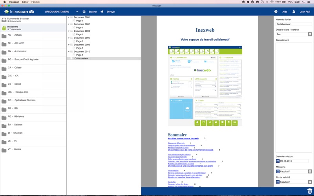
Task: Click the Complément text area
Action: (294, 98)
